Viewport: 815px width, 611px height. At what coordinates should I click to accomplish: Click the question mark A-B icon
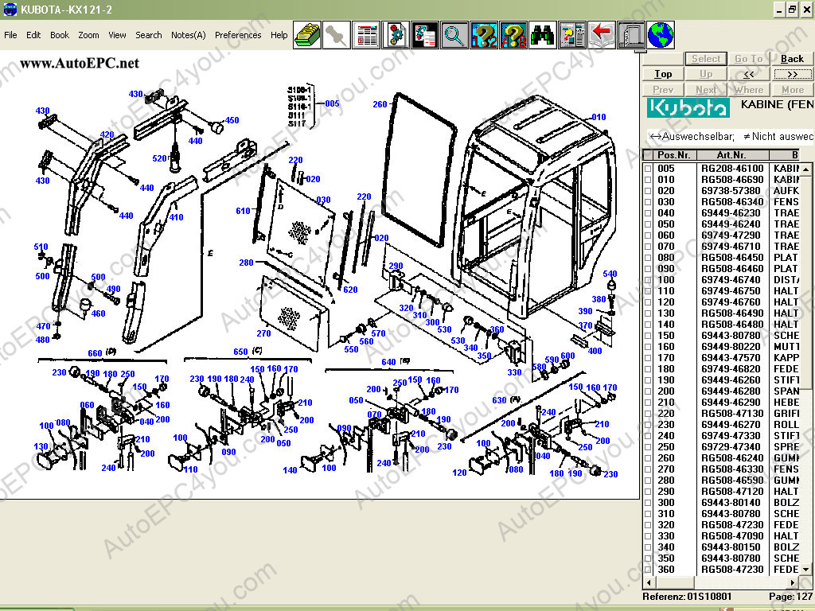513,35
